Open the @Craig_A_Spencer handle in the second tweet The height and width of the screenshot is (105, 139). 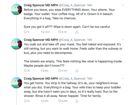[72, 40]
